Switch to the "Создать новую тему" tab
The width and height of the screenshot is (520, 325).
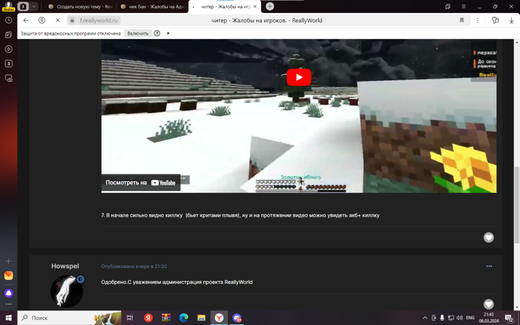pyautogui.click(x=81, y=7)
